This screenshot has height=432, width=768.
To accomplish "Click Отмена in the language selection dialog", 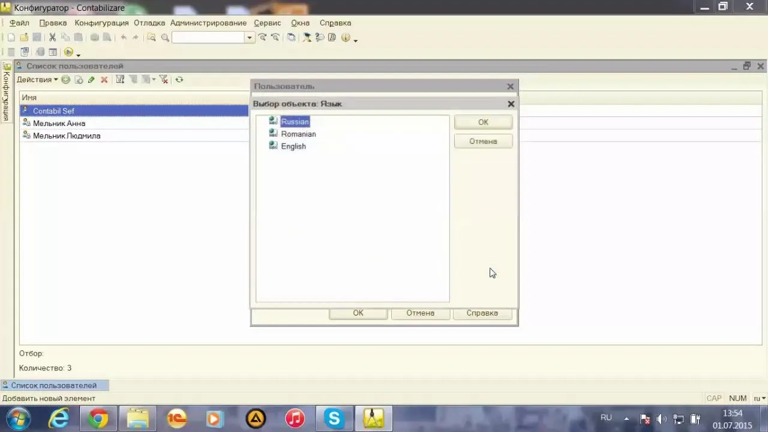I will click(x=483, y=142).
